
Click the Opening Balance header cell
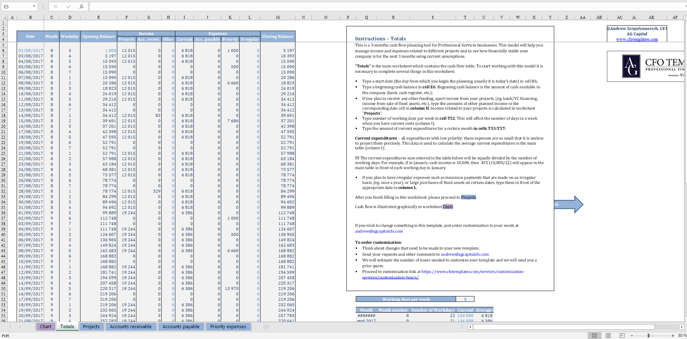tap(99, 36)
